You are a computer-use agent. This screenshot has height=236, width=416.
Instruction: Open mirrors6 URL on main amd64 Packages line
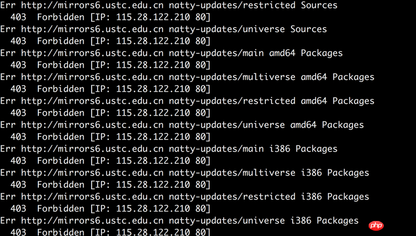point(93,53)
